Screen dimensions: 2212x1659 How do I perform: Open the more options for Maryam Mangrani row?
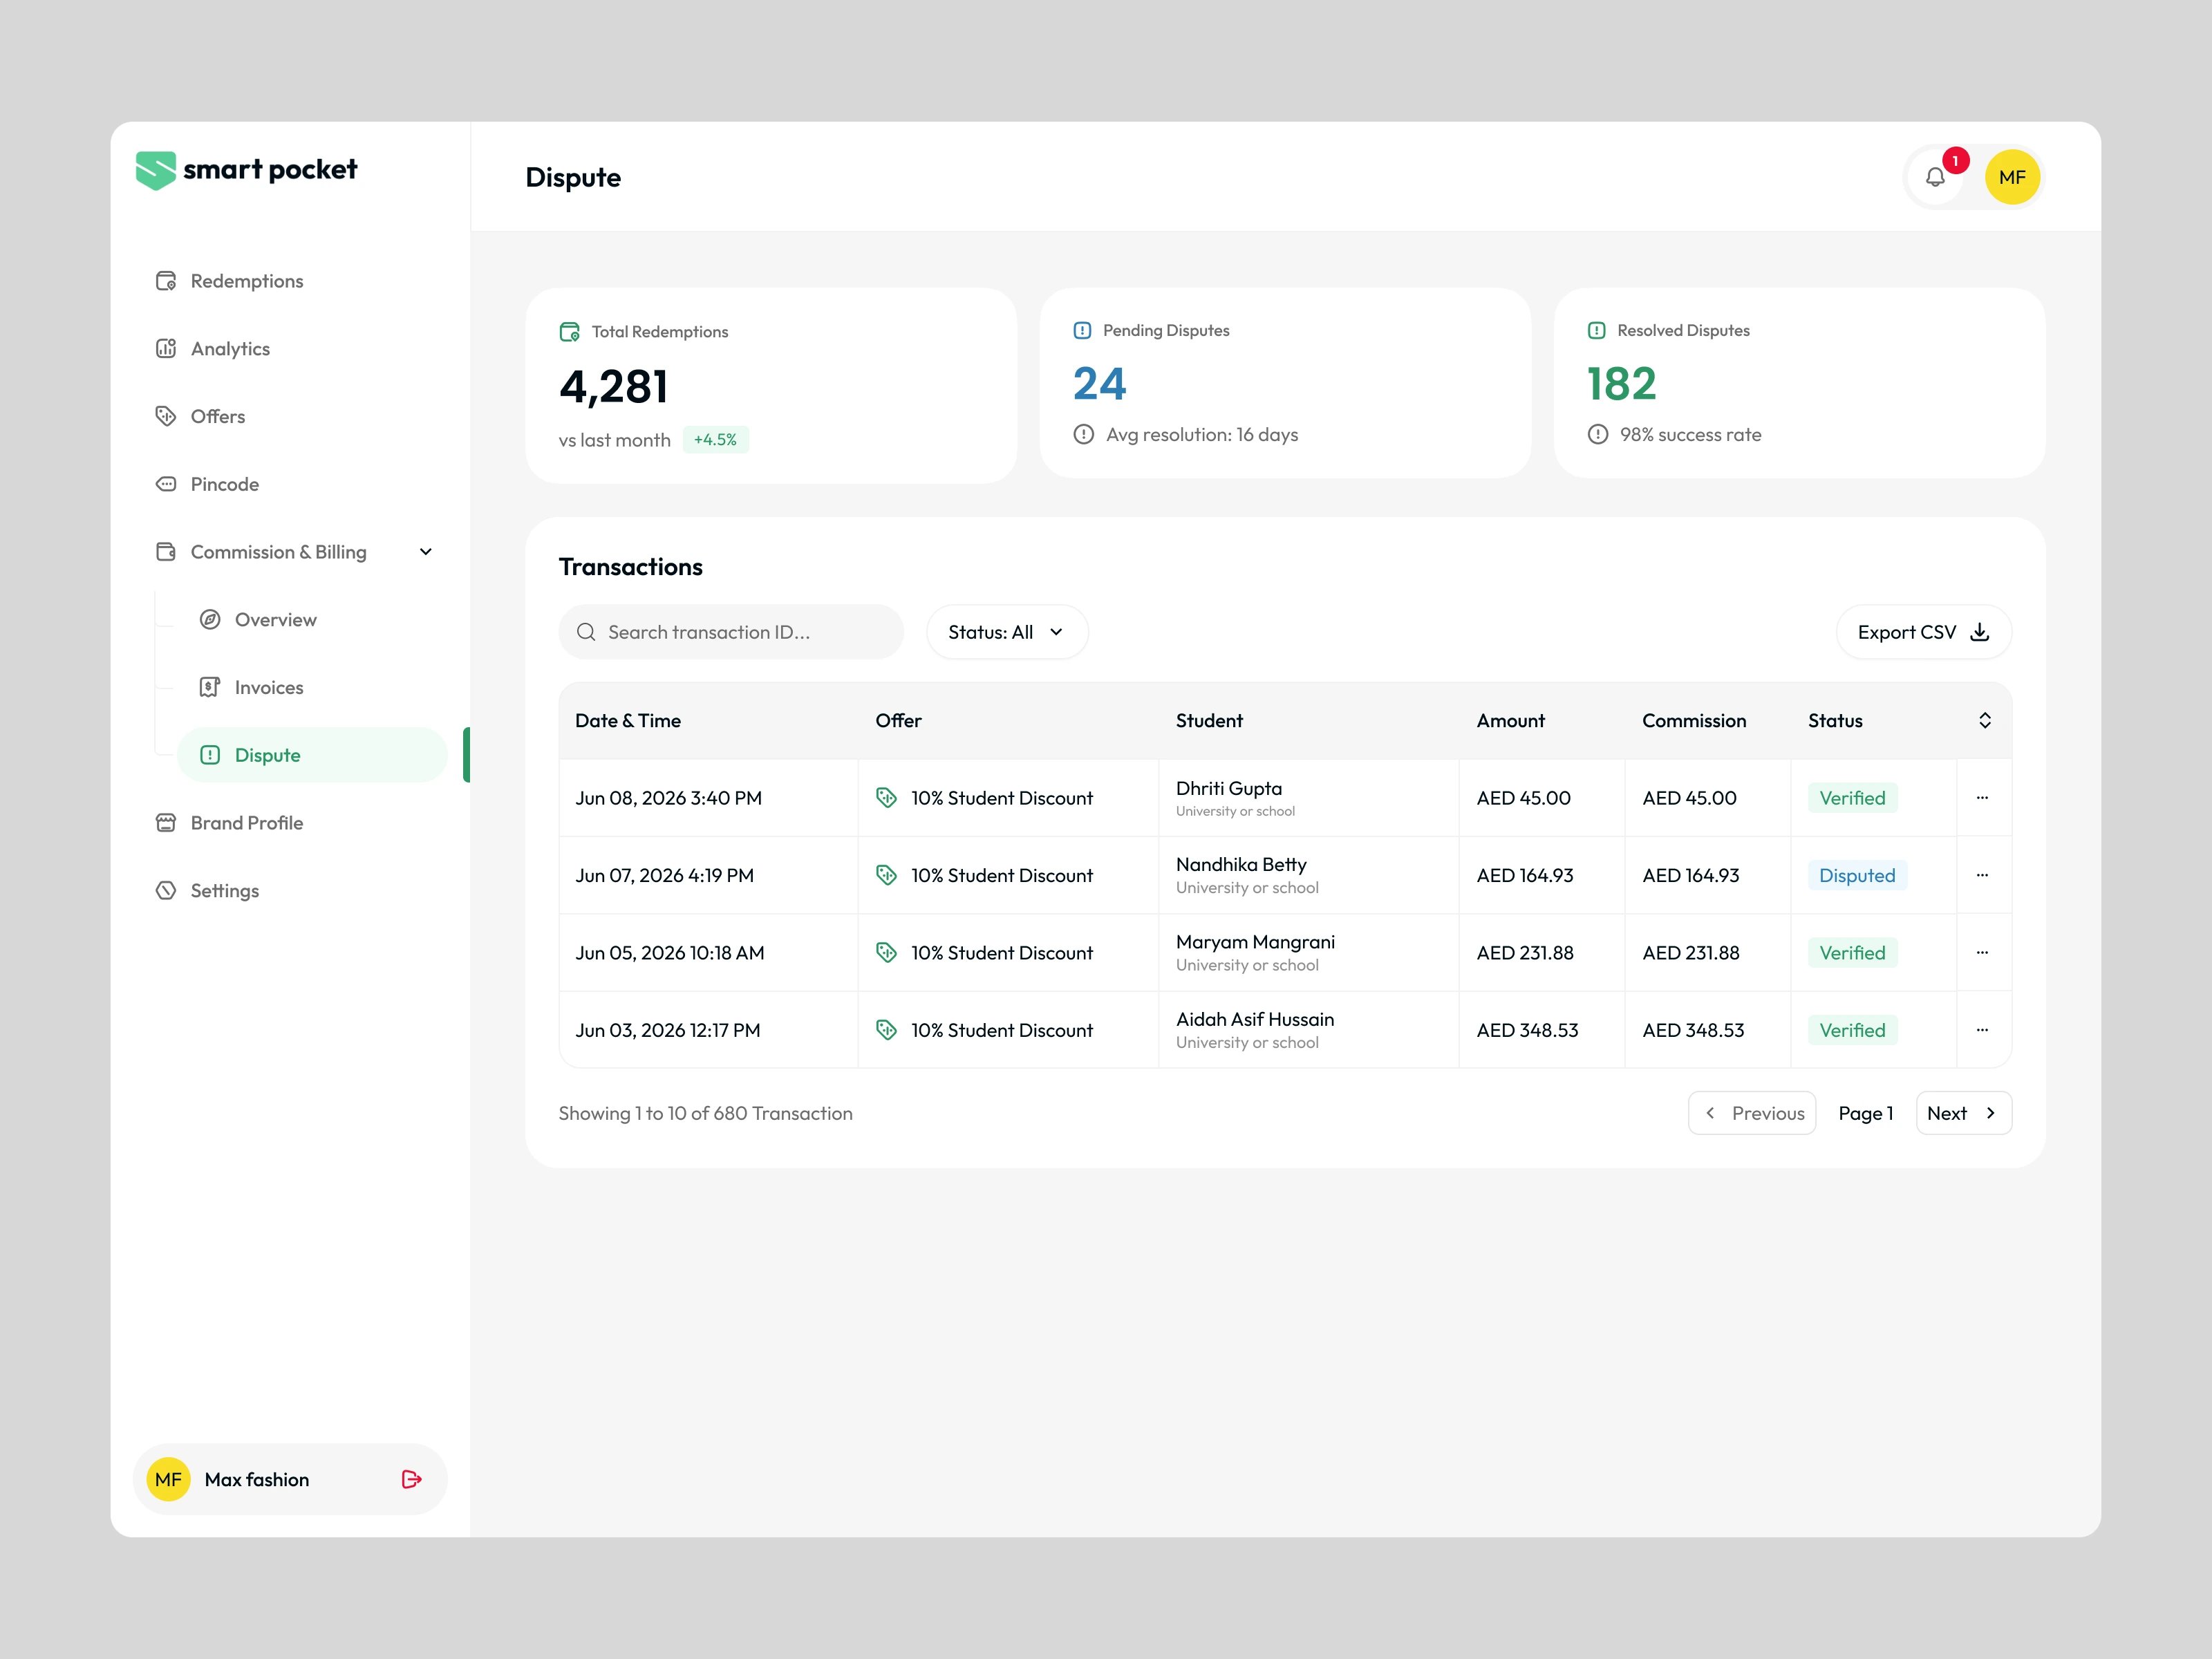[x=1982, y=953]
